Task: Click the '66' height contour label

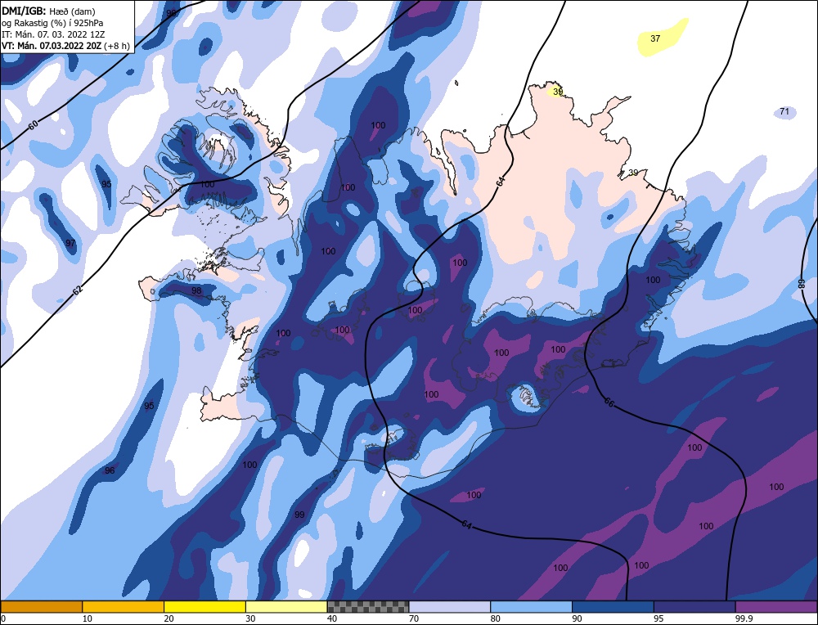Action: pyautogui.click(x=609, y=402)
